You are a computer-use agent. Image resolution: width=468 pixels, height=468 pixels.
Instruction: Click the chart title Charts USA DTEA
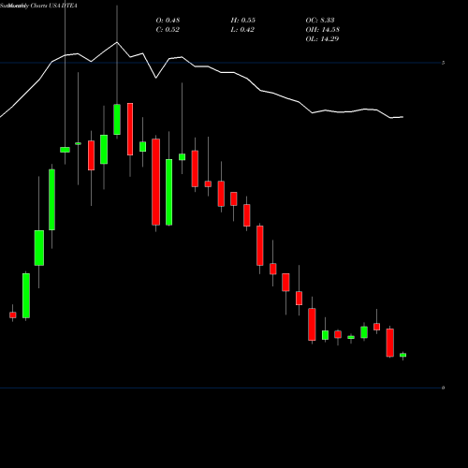coord(53,6)
